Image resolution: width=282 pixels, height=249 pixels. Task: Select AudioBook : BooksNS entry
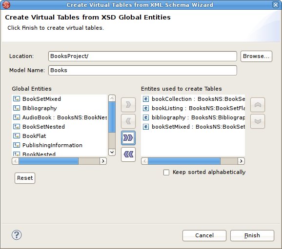(x=65, y=117)
